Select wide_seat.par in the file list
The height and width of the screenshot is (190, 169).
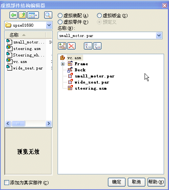click(28, 68)
